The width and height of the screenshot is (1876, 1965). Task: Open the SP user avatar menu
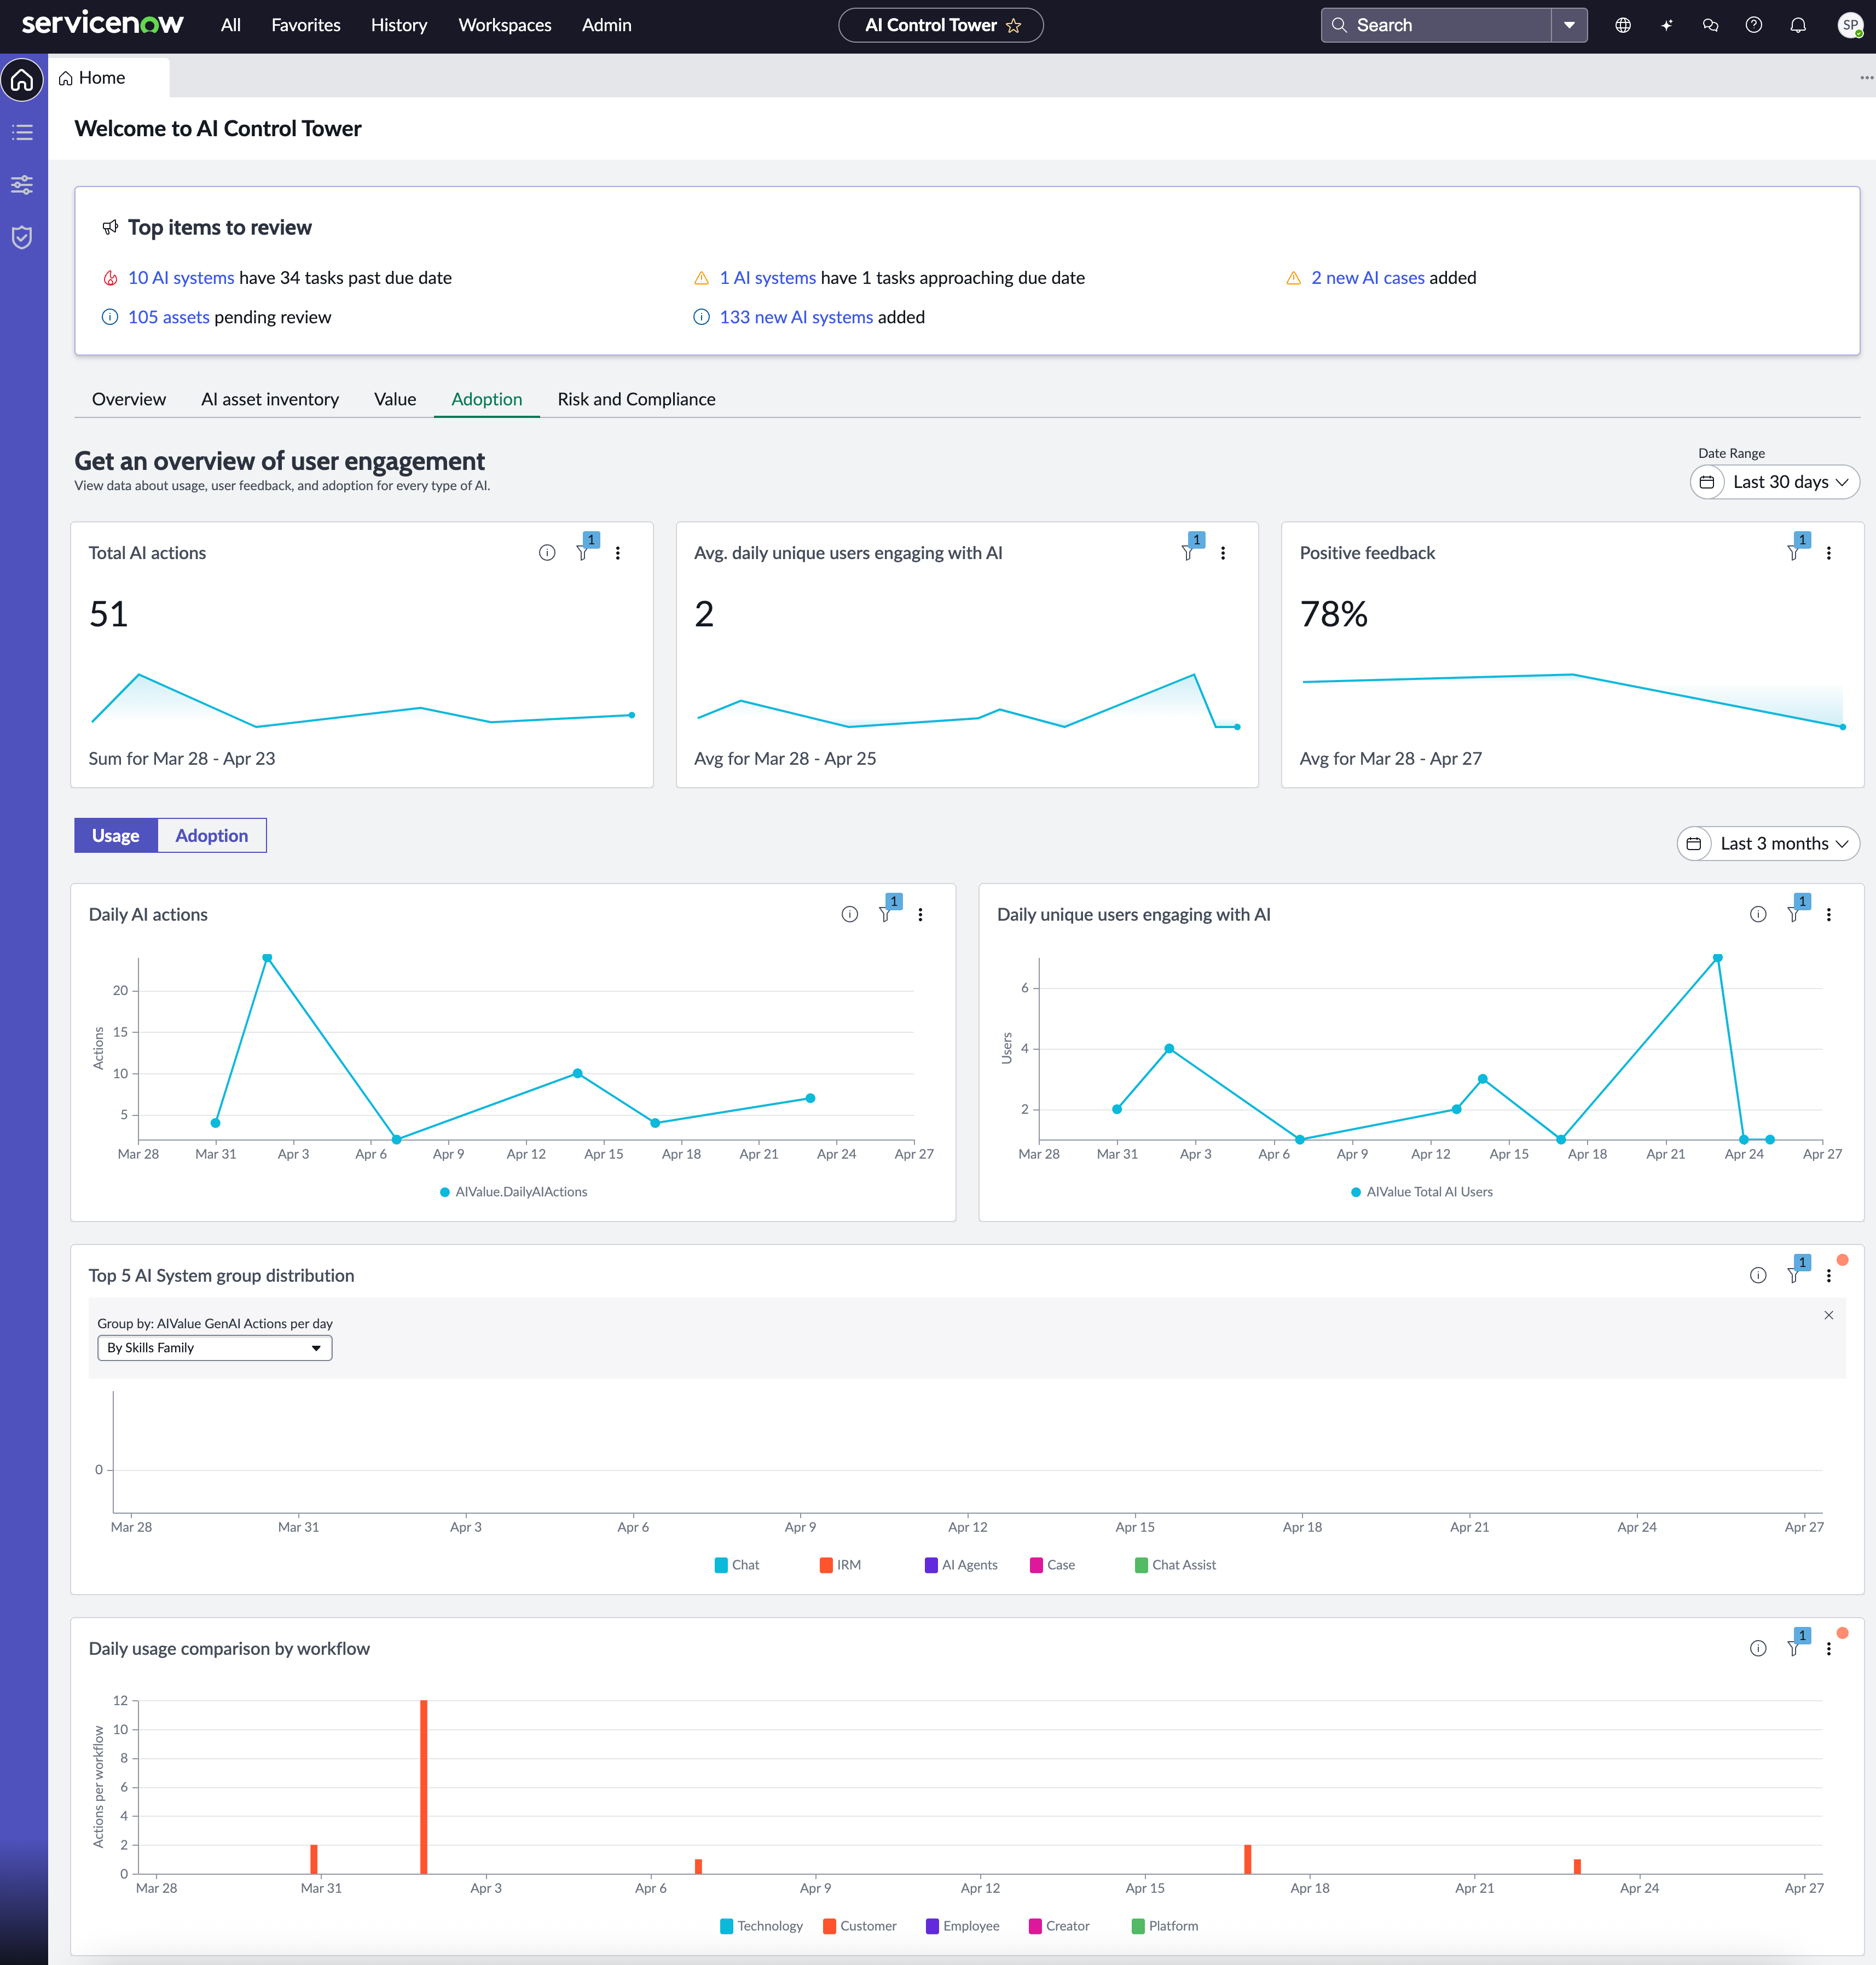(1850, 25)
